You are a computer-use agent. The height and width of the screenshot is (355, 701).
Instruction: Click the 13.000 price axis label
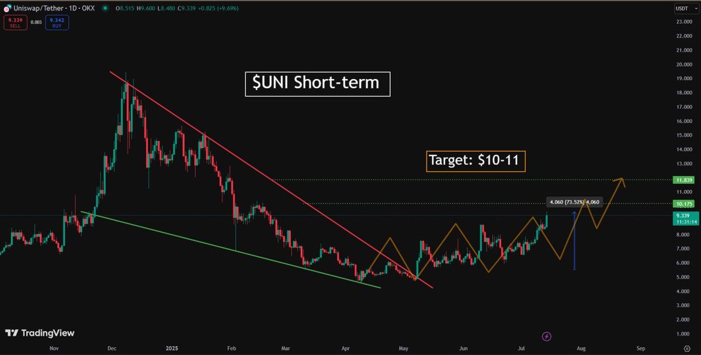(x=683, y=164)
